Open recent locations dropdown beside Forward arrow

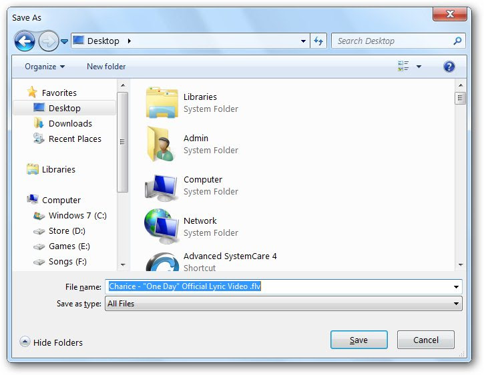coord(64,41)
